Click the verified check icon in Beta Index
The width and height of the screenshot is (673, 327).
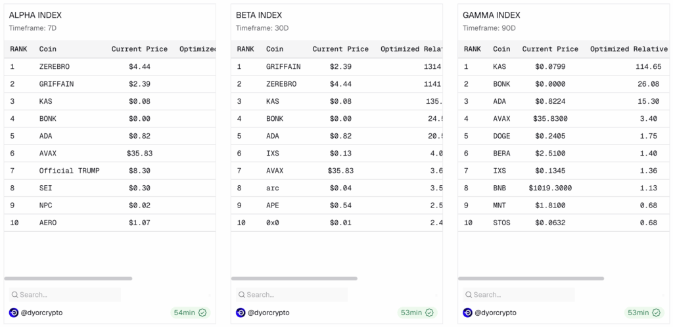[x=429, y=313]
